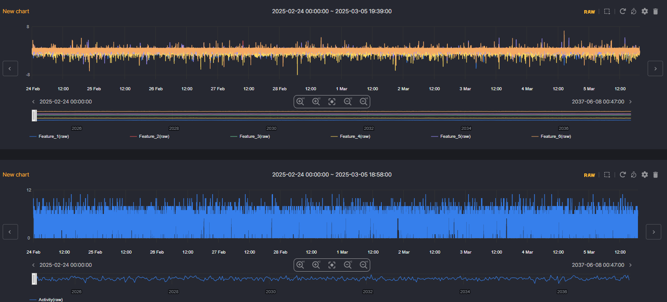
Task: Zoom out 4x on the Activity chart
Action: pyautogui.click(x=363, y=265)
